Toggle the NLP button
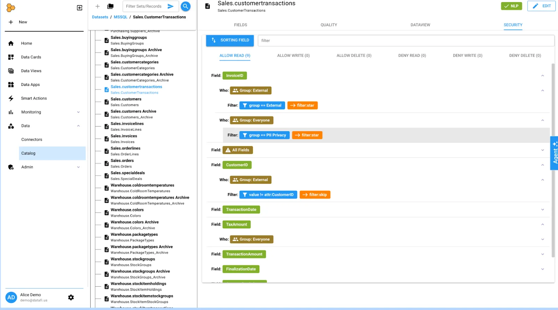This screenshot has height=310, width=558. (x=511, y=6)
